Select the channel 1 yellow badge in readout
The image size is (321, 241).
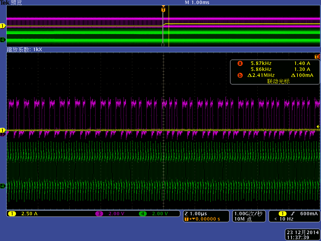pyautogui.click(x=12, y=214)
